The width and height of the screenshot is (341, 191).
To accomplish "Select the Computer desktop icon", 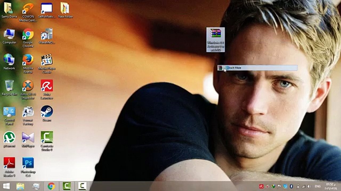I will coord(9,36).
